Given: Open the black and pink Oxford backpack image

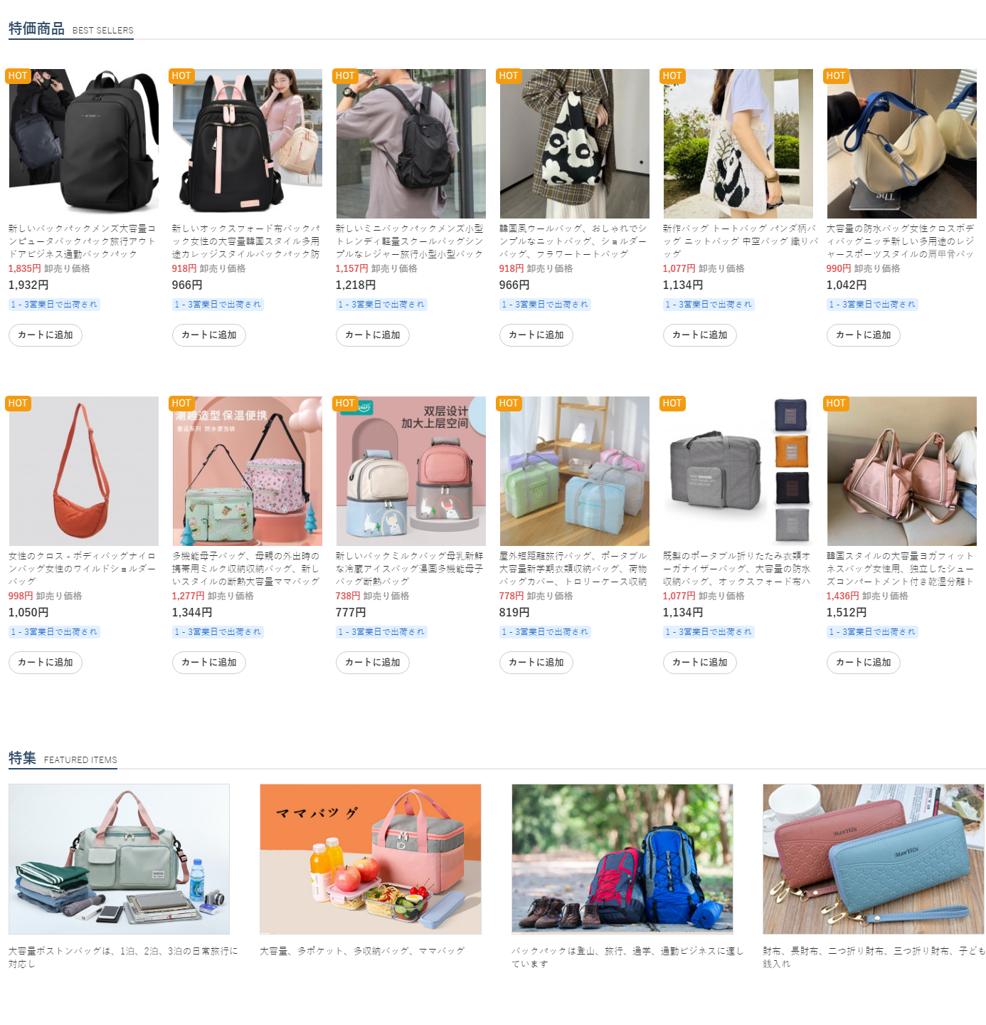Looking at the screenshot, I should (248, 144).
